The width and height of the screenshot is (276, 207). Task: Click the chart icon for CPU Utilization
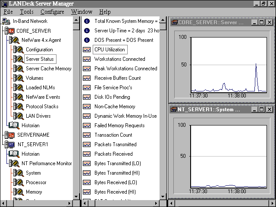click(87, 50)
